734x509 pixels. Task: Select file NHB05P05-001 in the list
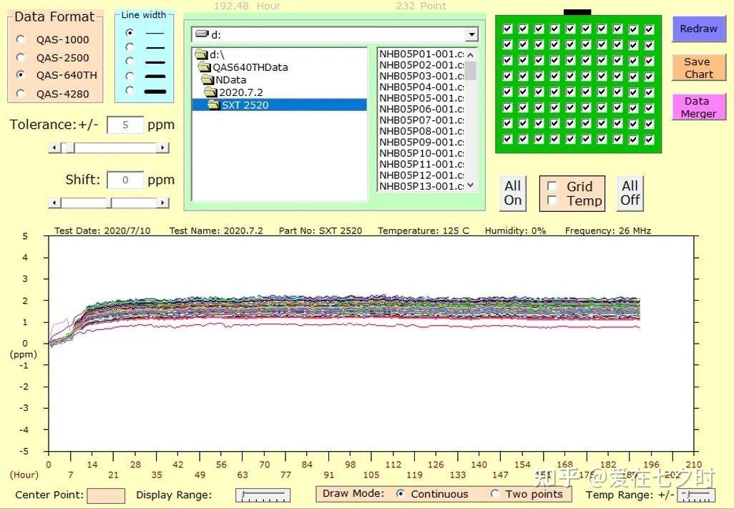click(x=421, y=98)
